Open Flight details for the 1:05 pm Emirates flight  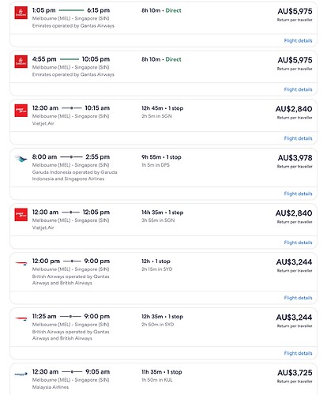(298, 40)
